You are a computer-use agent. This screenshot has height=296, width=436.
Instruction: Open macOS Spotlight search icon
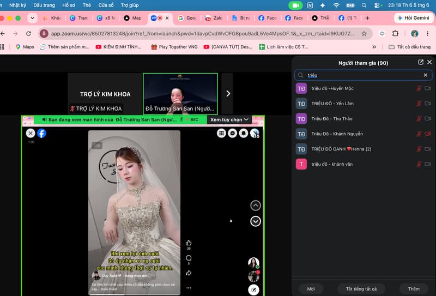click(364, 5)
